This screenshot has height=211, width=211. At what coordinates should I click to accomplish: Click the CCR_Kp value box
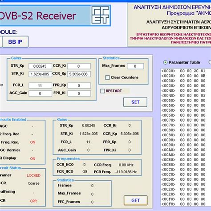coord(79,74)
